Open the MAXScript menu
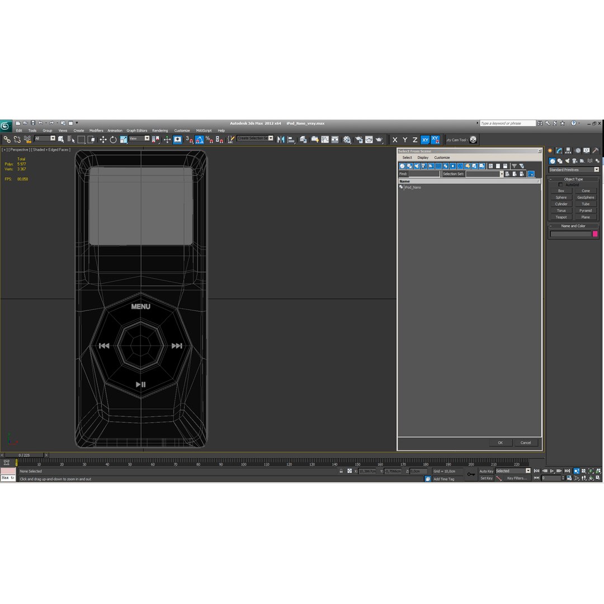This screenshot has width=604, height=604. click(204, 130)
